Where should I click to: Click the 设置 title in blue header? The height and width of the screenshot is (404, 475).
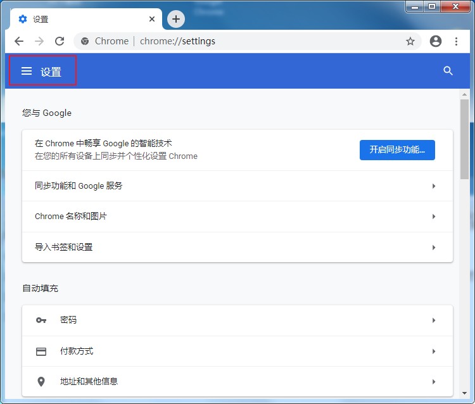(x=51, y=72)
